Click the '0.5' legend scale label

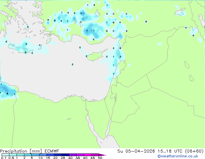[11, 158]
